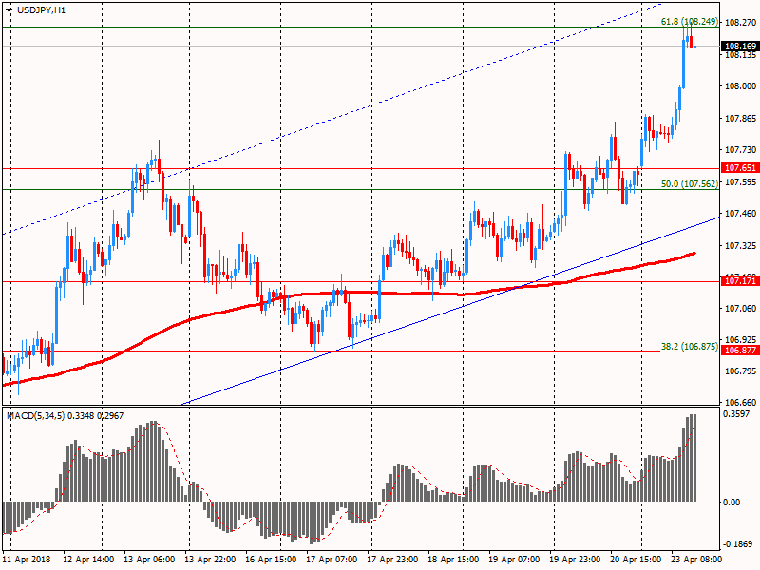The height and width of the screenshot is (570, 760).
Task: Select the 108.270 price scale value
Action: coord(740,22)
